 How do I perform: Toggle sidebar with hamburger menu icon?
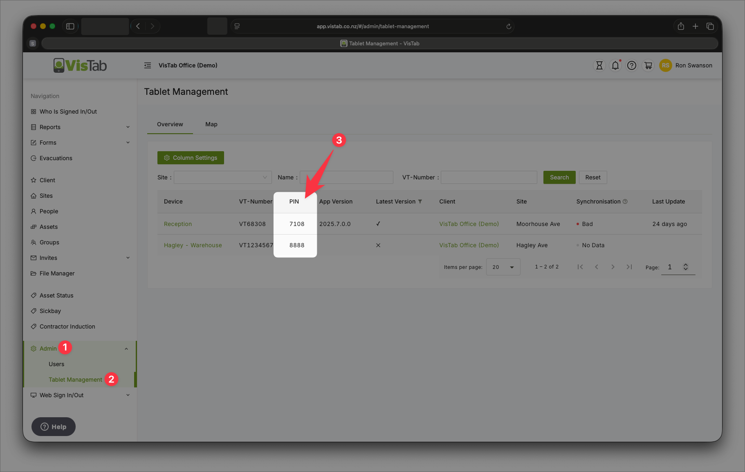(148, 65)
